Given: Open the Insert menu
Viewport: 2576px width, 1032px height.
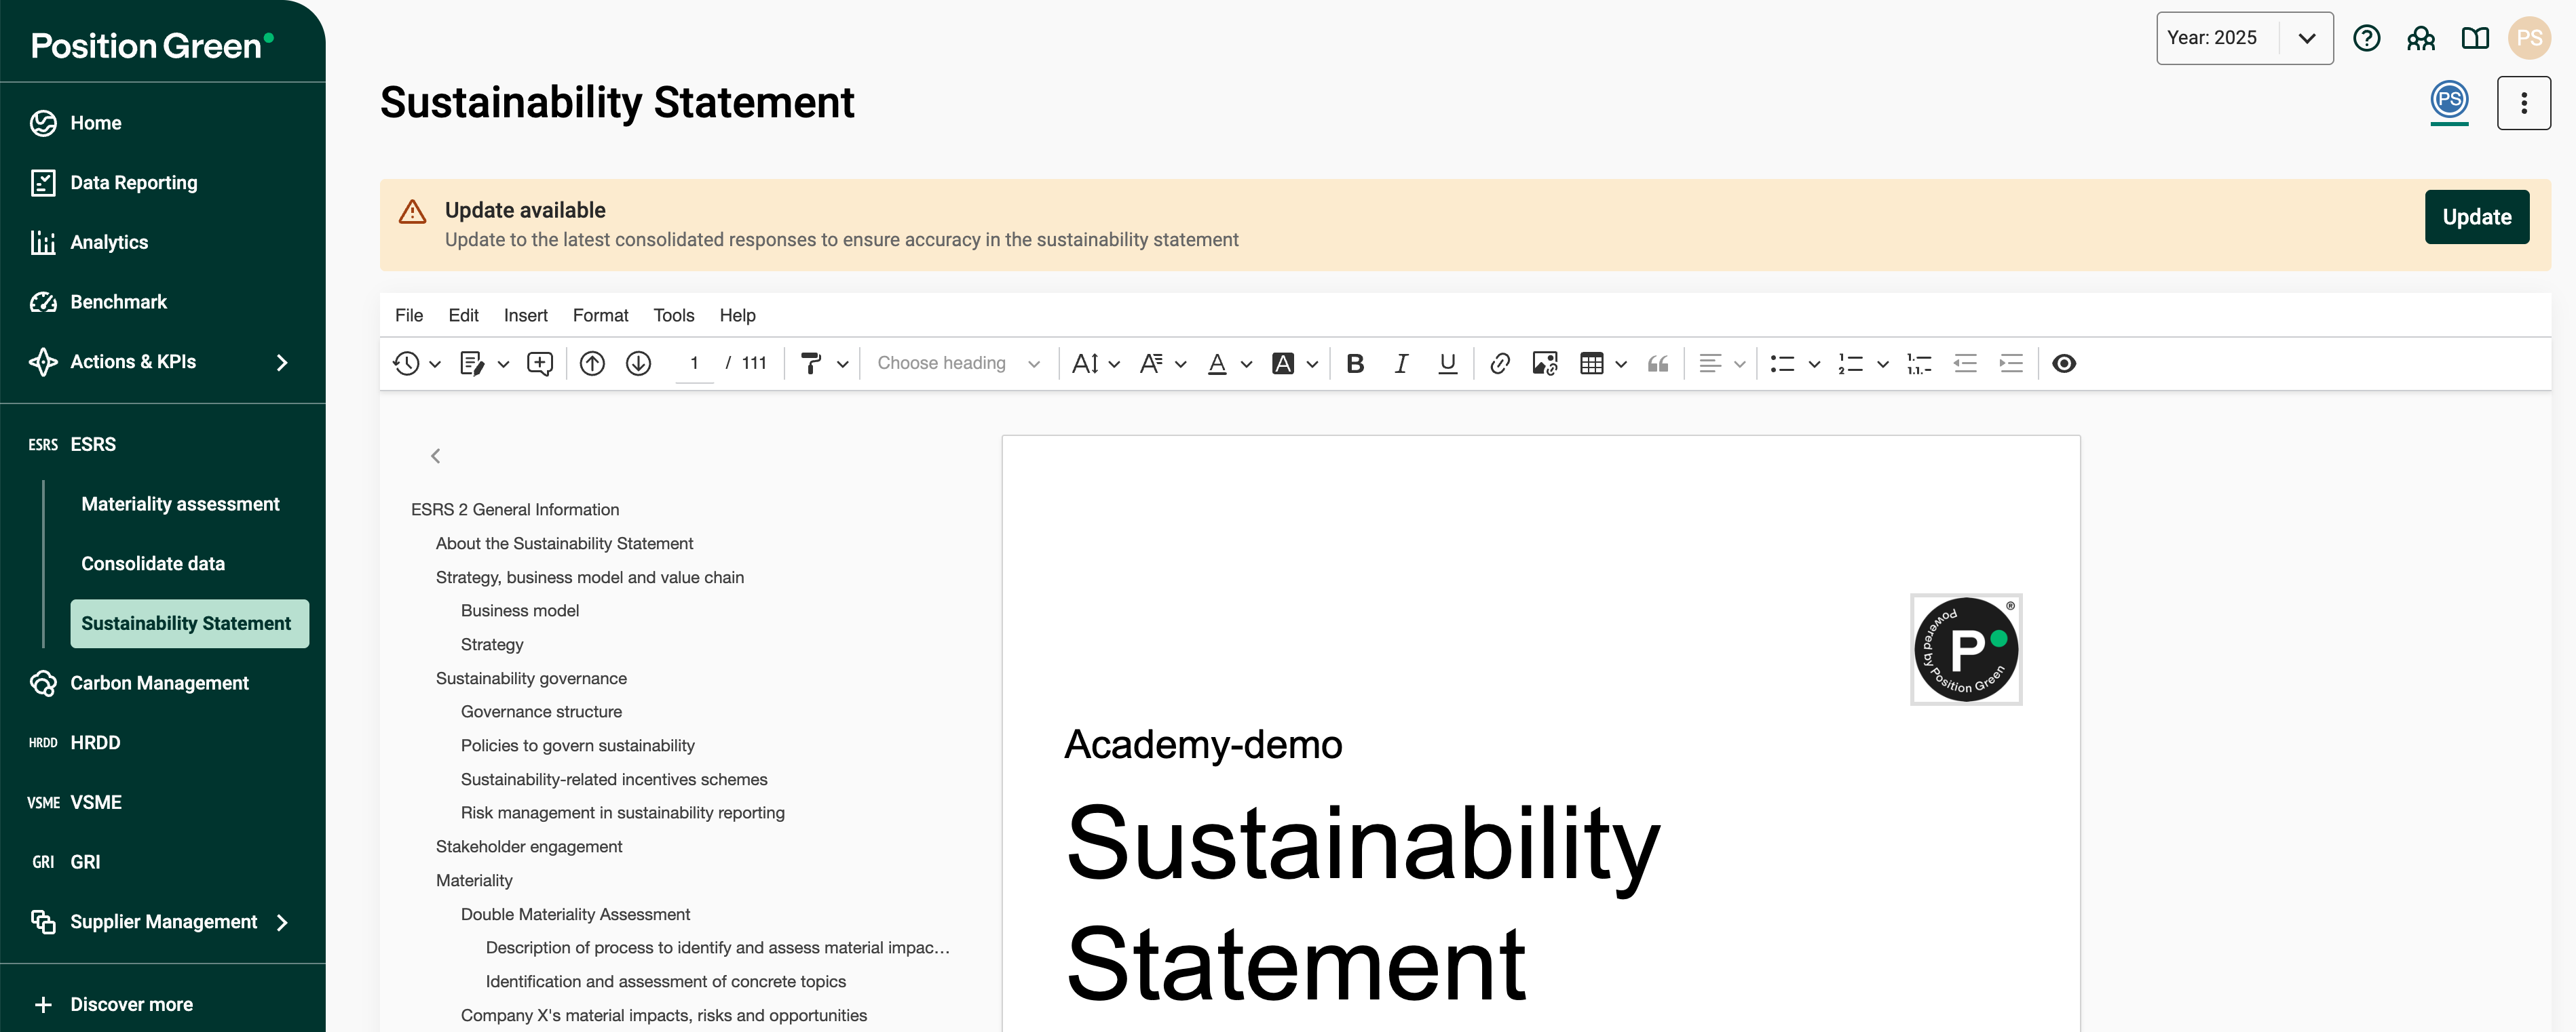Looking at the screenshot, I should [525, 316].
